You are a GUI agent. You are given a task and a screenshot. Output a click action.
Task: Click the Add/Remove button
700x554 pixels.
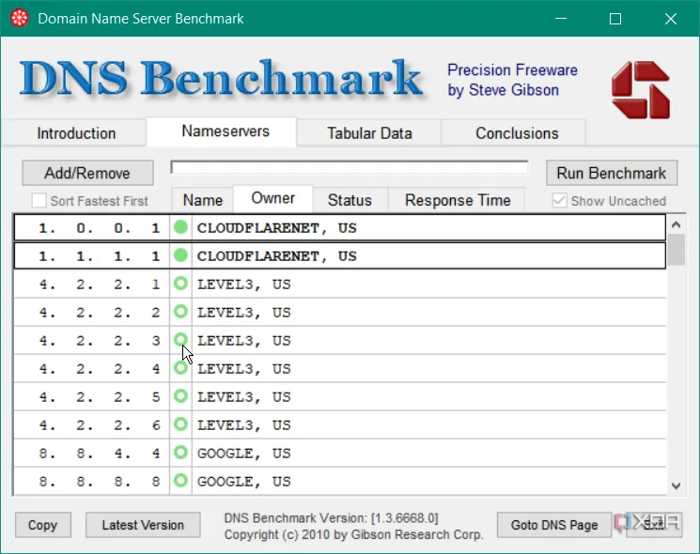[x=87, y=173]
